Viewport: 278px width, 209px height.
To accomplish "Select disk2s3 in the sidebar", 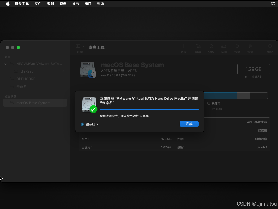I will [35, 71].
